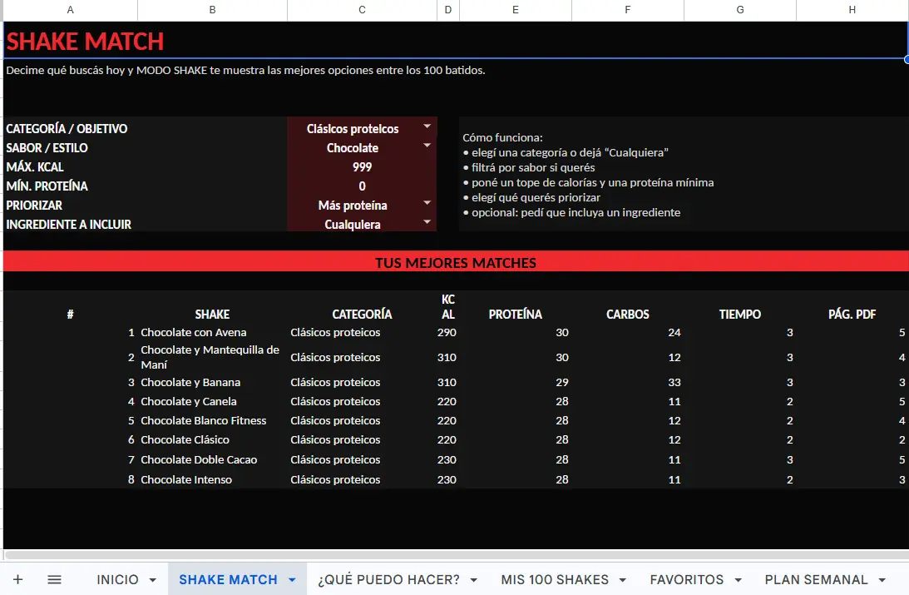
Task: Open the Ingrediente a incluir dropdown
Action: pos(427,222)
